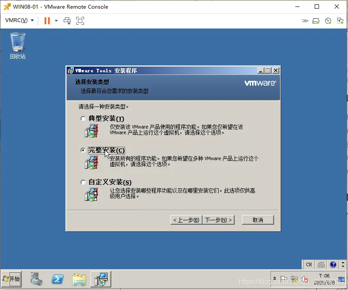Click the hard disk device icon in VMRC toolbar
The height and width of the screenshot is (290, 348).
[316, 21]
